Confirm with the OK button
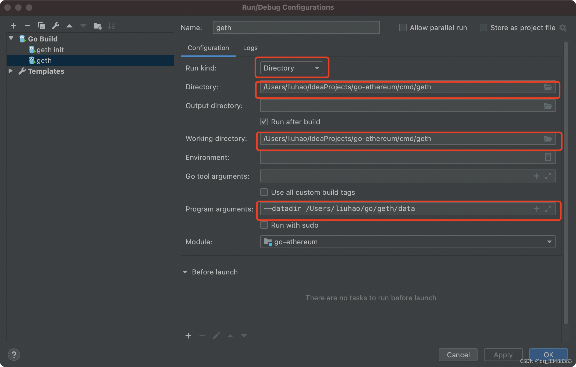The image size is (576, 367). click(x=549, y=355)
